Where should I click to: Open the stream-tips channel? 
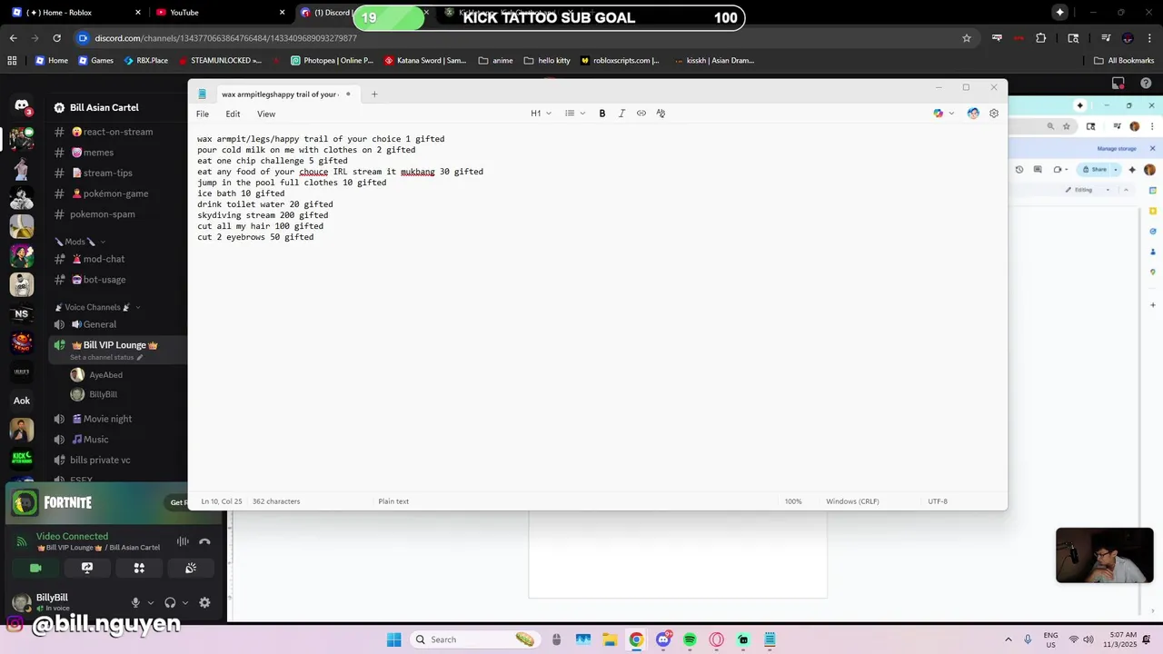pyautogui.click(x=102, y=173)
